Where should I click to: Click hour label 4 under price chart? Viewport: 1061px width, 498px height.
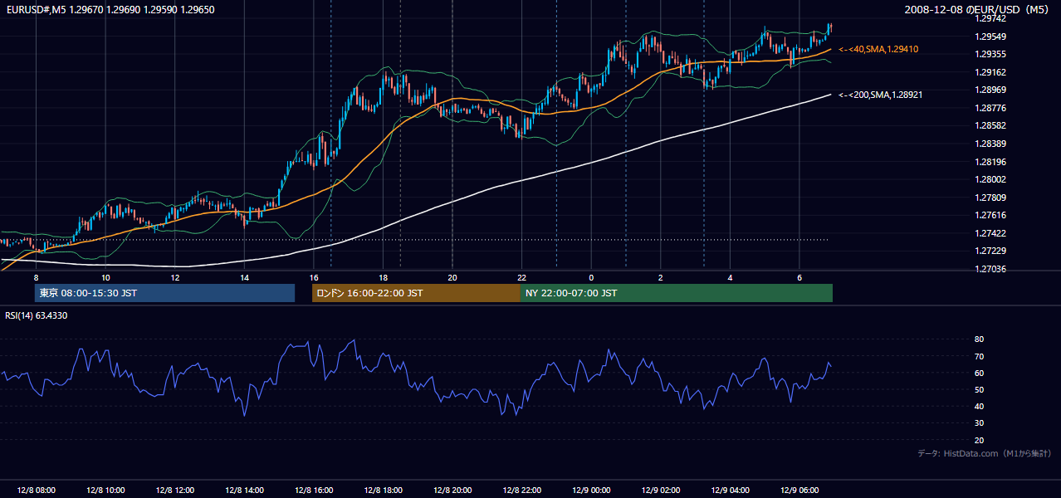(730, 277)
